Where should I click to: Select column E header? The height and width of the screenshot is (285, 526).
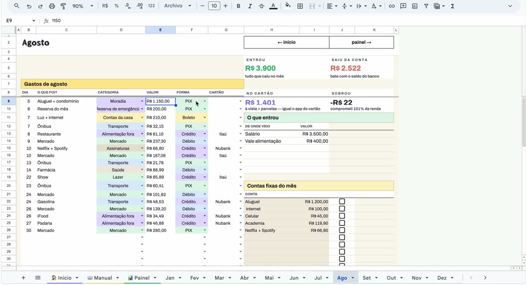(x=160, y=30)
